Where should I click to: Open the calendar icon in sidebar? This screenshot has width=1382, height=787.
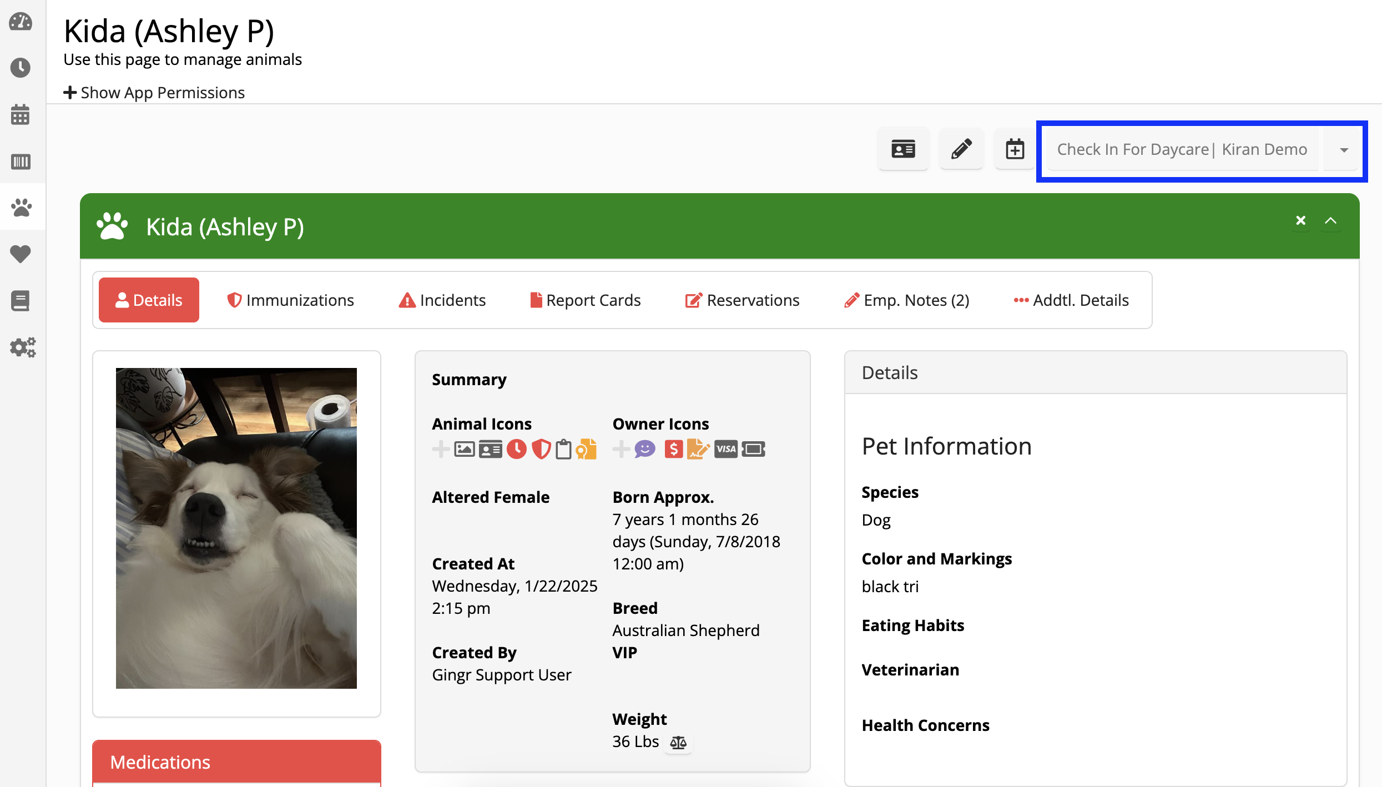click(x=21, y=114)
